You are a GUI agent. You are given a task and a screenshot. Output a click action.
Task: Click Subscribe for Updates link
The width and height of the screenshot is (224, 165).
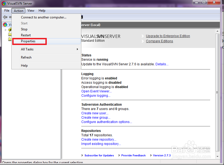click(99, 156)
